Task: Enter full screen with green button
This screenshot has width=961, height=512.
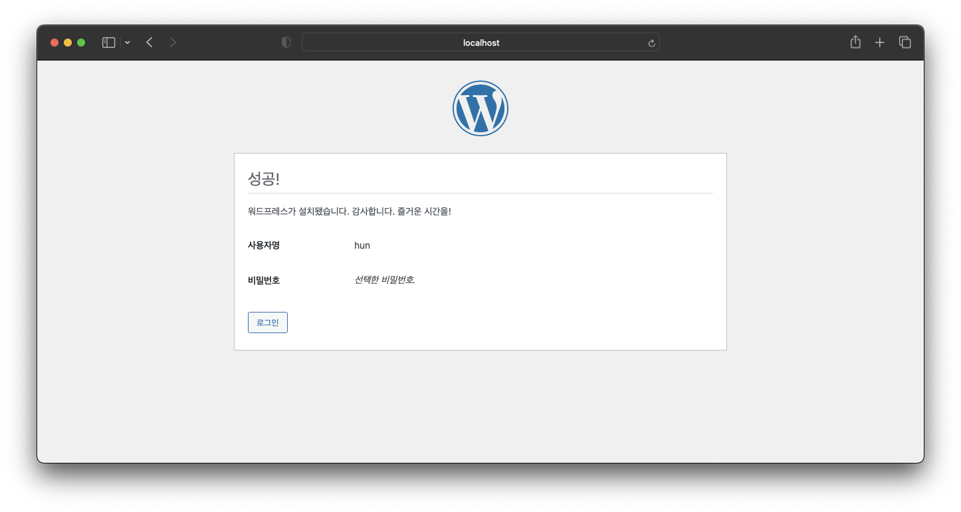Action: pyautogui.click(x=81, y=43)
